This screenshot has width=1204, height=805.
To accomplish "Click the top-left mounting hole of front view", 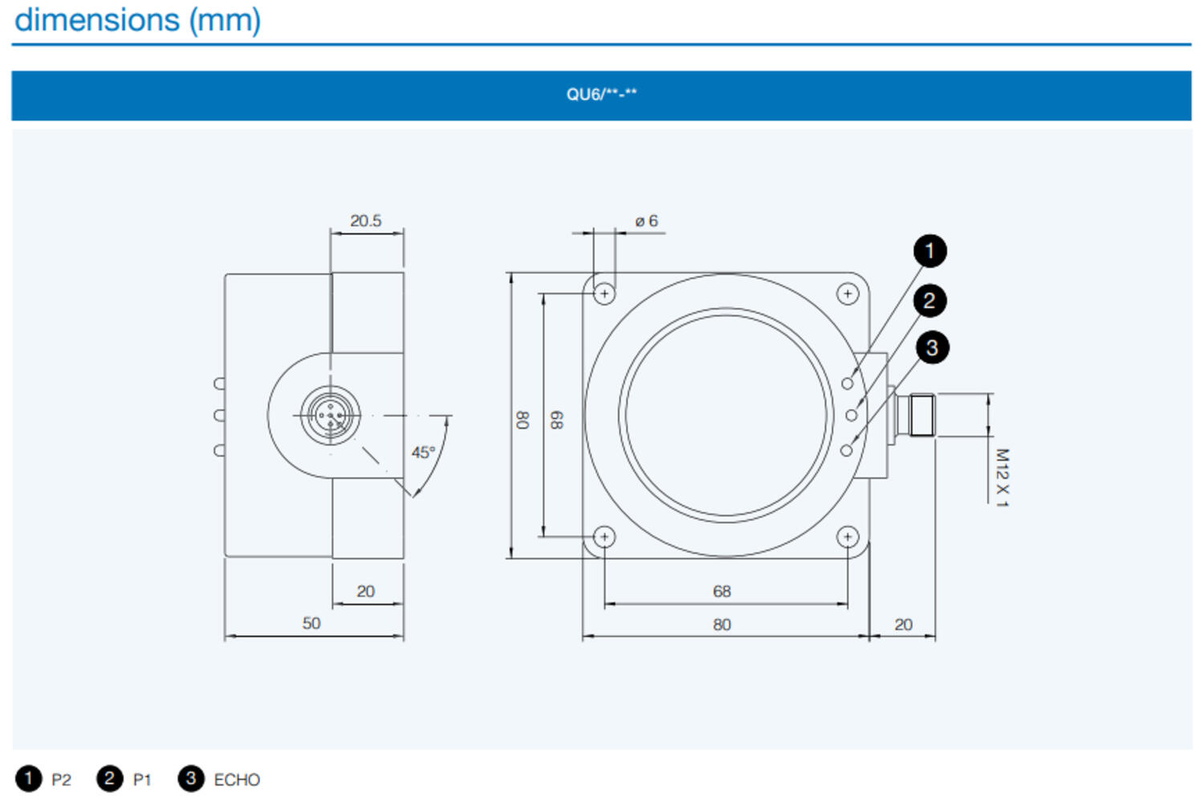I will [604, 294].
